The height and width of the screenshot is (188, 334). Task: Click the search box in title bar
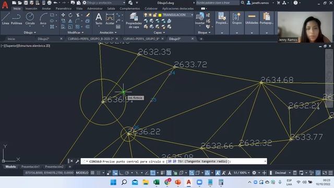pos(217,3)
